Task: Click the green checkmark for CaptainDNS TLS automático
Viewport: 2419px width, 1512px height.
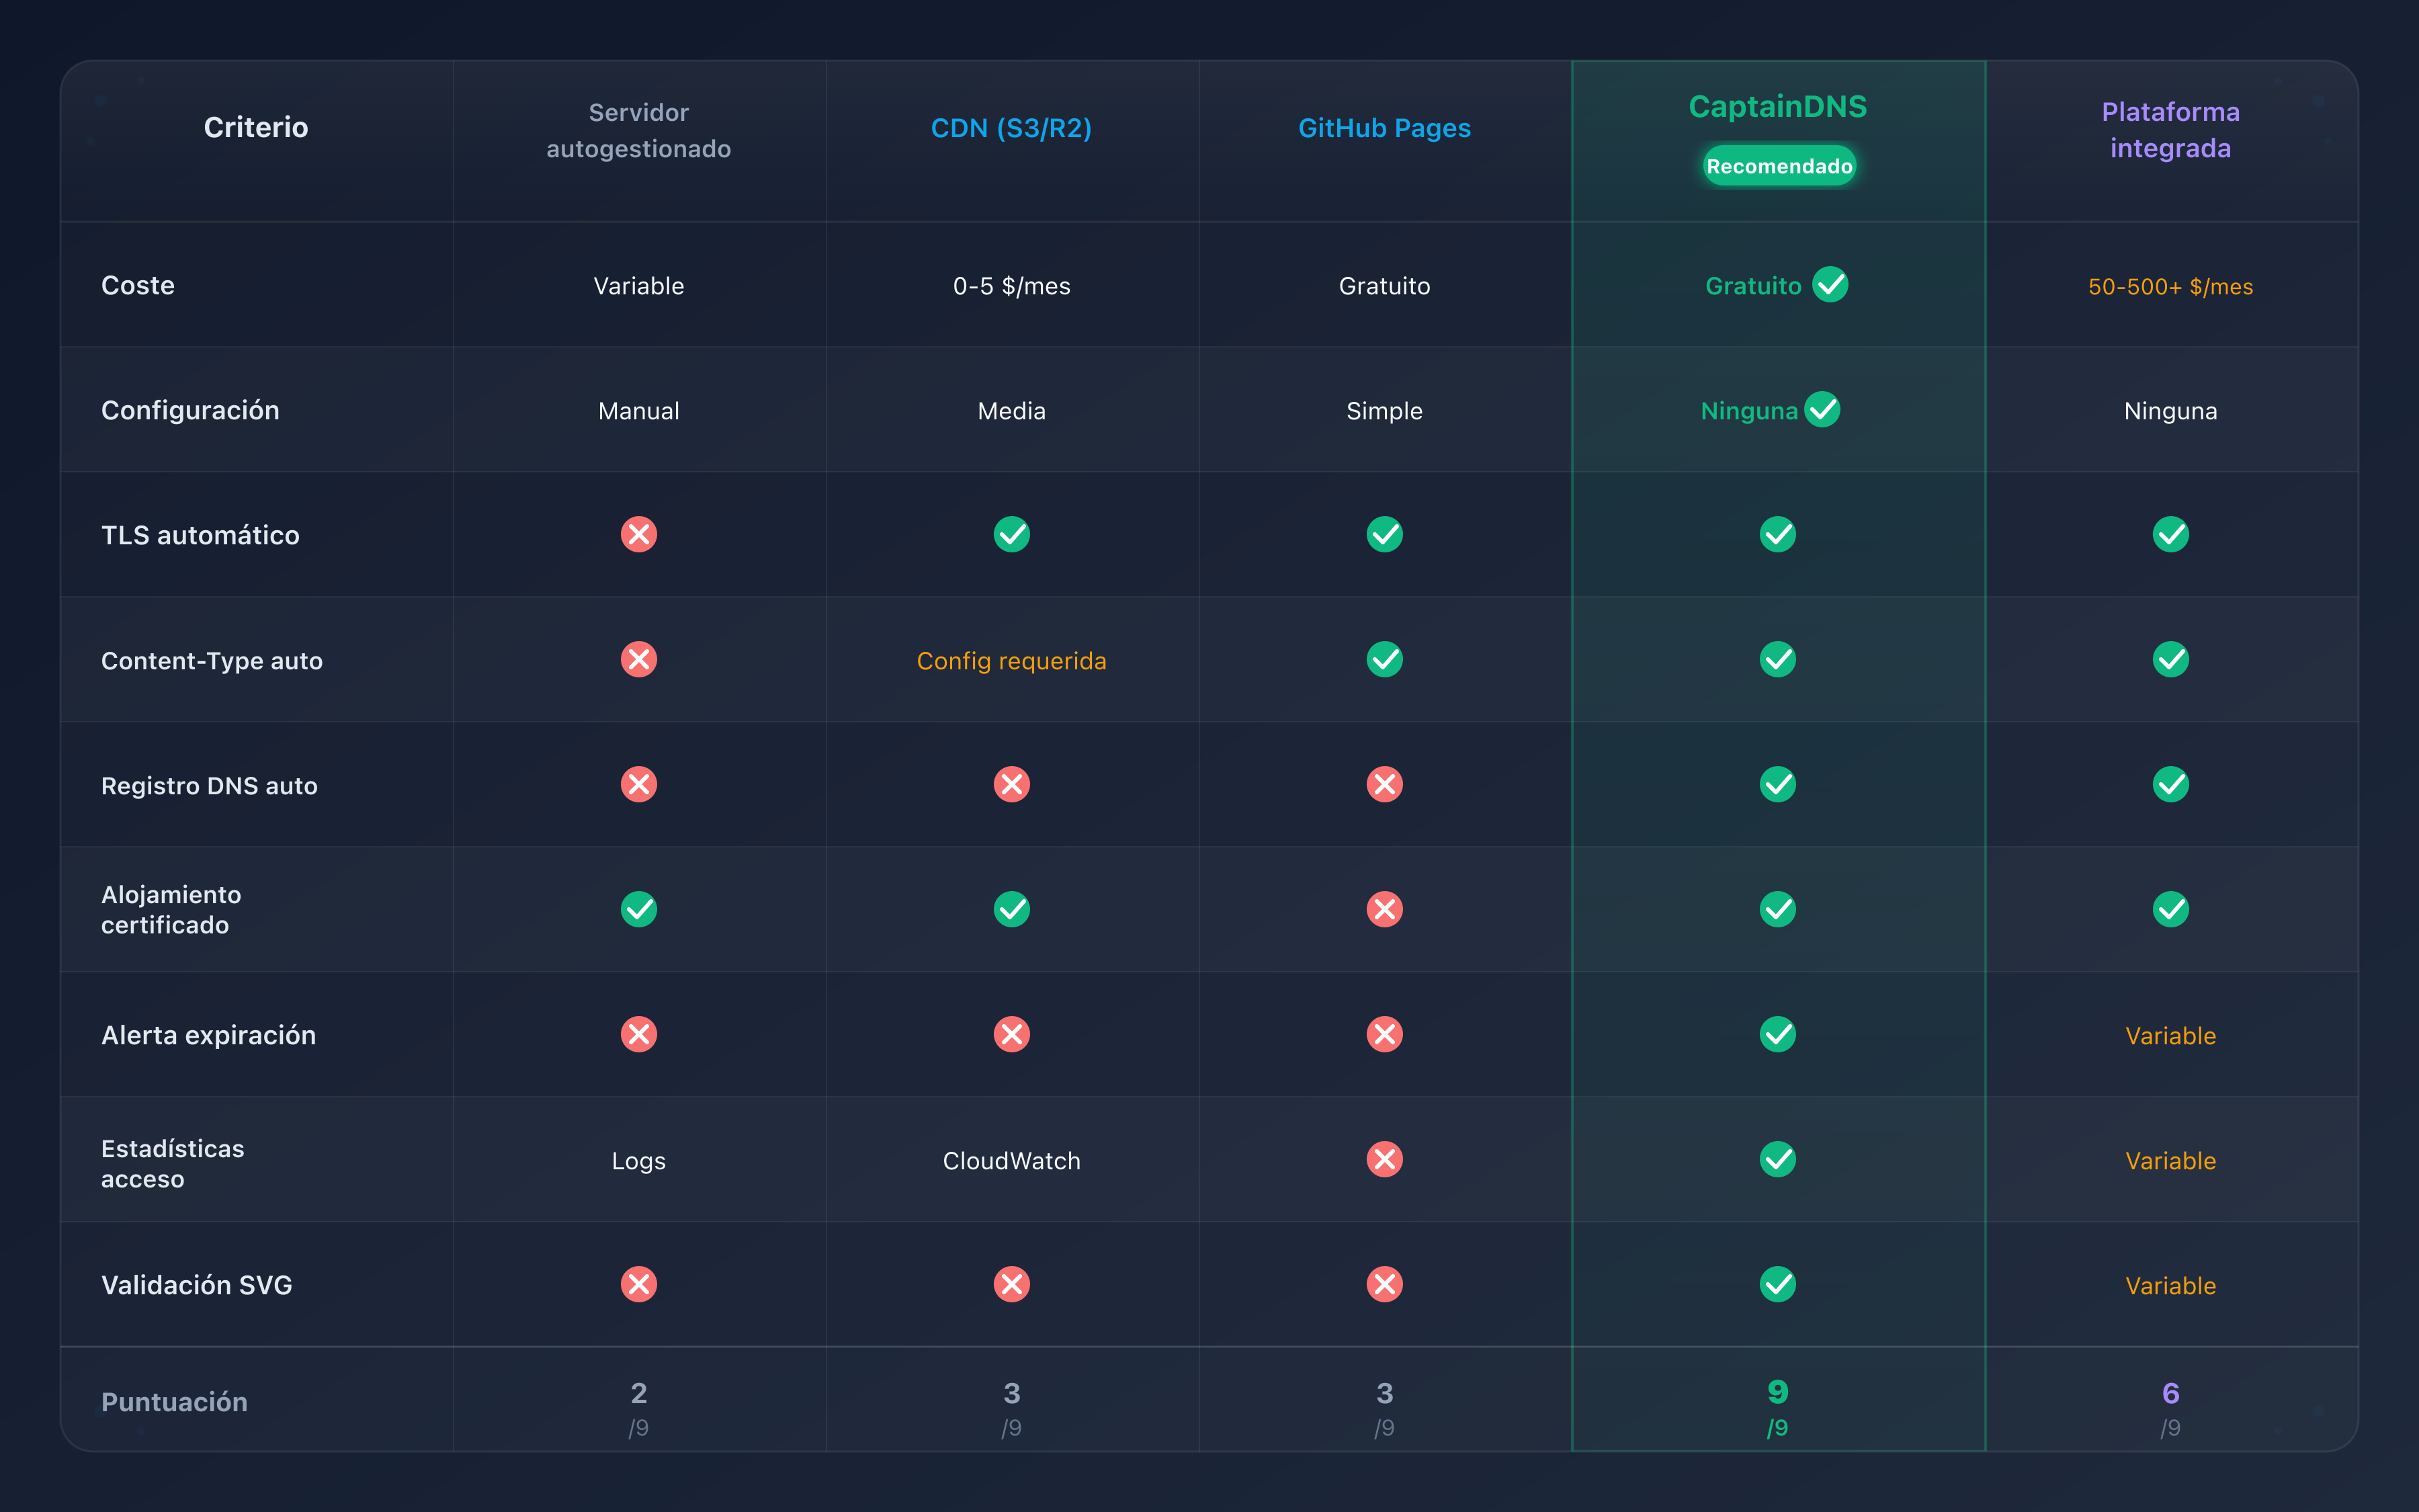Action: coord(1777,534)
